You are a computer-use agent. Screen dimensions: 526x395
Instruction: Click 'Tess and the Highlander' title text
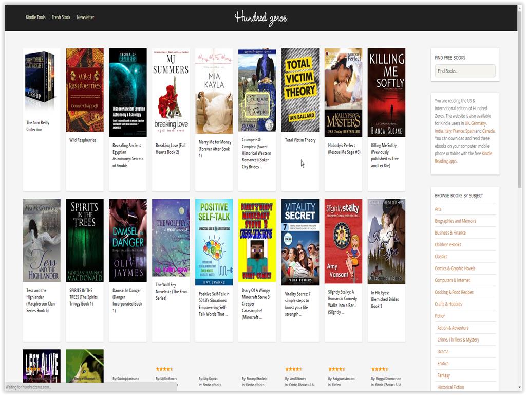pyautogui.click(x=41, y=300)
